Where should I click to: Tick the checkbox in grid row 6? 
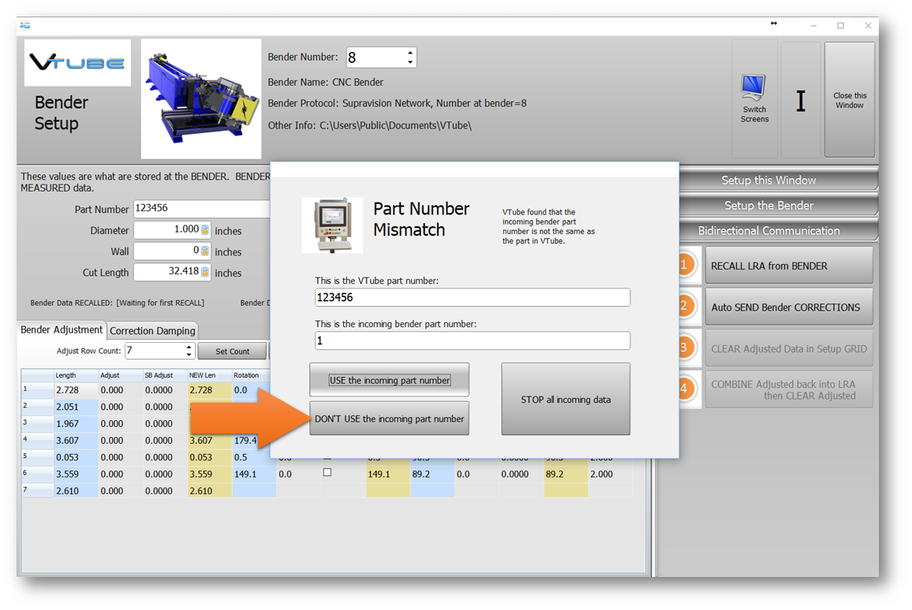pos(327,473)
